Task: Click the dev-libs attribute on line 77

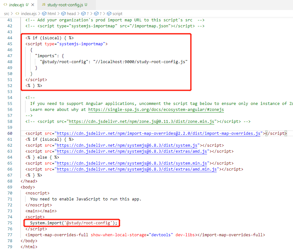Action: pyautogui.click(x=185, y=235)
